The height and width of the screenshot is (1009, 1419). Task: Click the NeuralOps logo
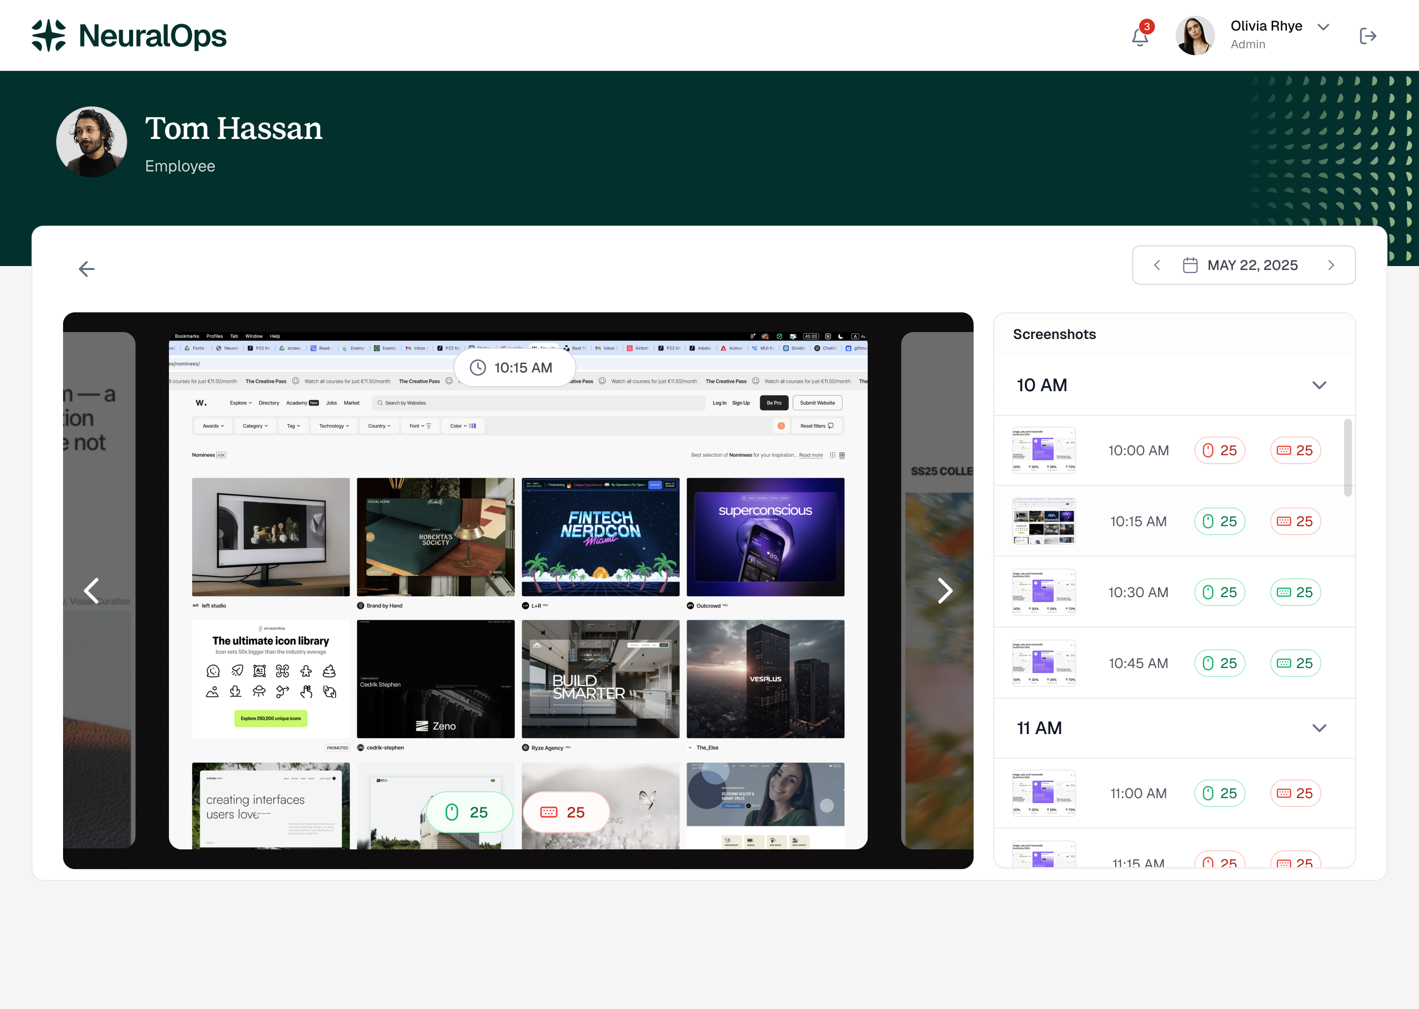click(129, 35)
